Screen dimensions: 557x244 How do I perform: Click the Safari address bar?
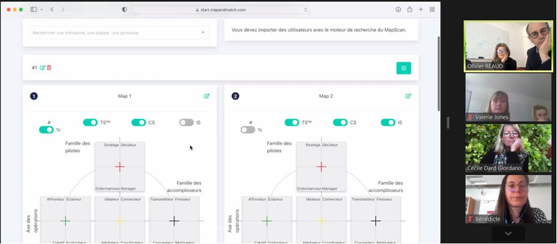coord(220,10)
